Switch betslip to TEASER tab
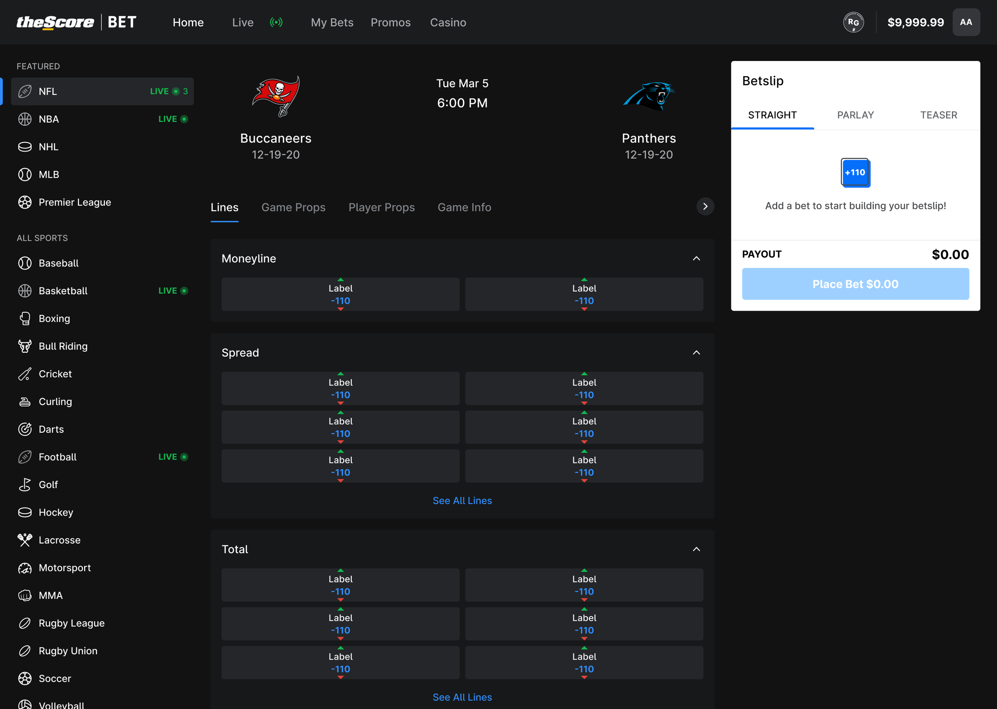 click(x=939, y=115)
